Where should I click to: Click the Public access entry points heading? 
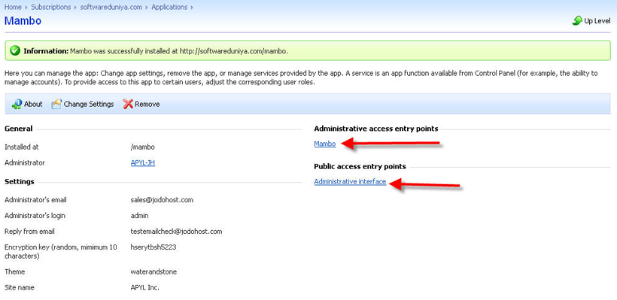click(360, 166)
